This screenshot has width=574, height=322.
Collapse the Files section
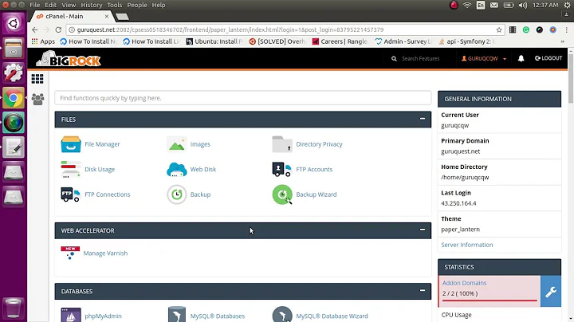point(423,119)
